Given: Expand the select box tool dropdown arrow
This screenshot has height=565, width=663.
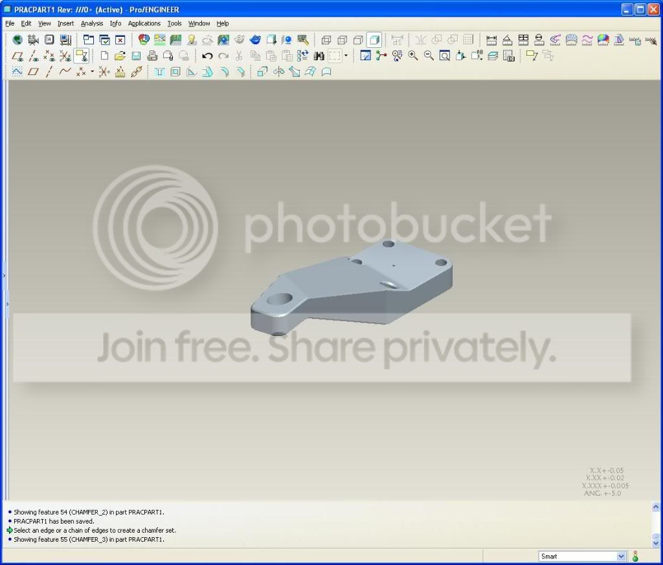Looking at the screenshot, I should [x=346, y=56].
